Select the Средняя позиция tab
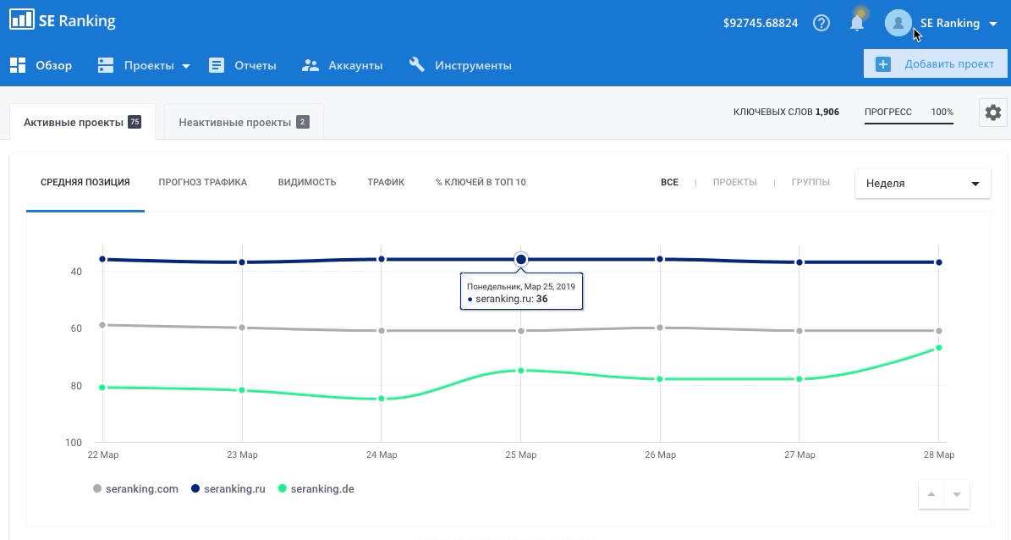 [85, 183]
